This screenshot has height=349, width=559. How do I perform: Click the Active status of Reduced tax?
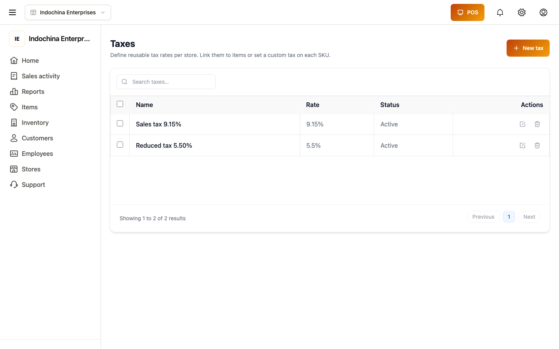389,145
